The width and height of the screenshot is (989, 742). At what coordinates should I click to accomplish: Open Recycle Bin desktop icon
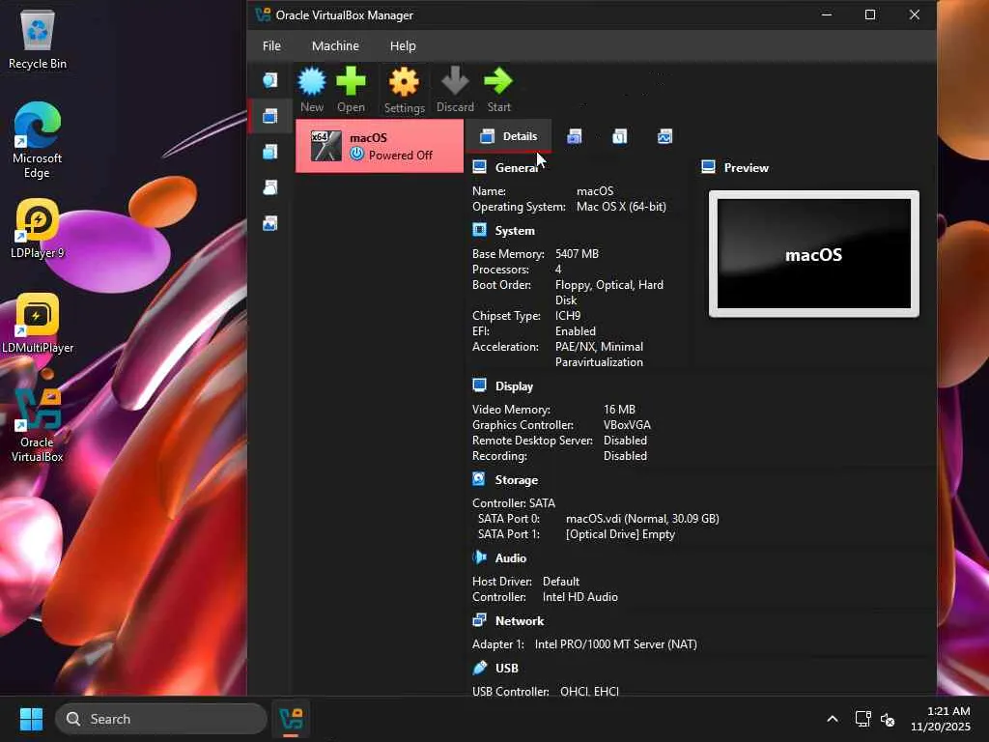(38, 39)
